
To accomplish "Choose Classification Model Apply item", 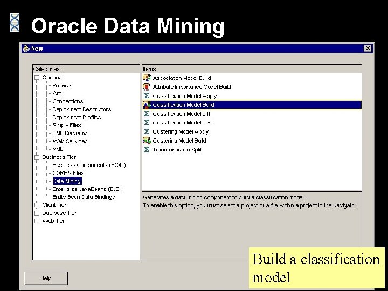I will point(185,96).
